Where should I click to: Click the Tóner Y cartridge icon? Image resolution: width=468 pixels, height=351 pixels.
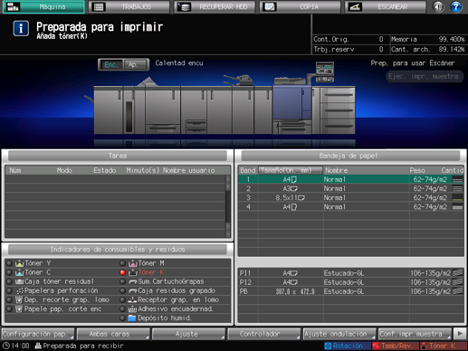(x=19, y=263)
